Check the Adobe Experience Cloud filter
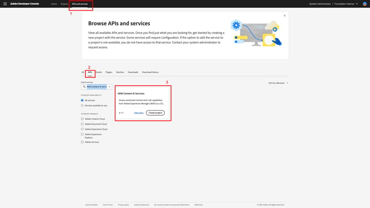Image resolution: width=370 pixels, height=208 pixels. tap(82, 129)
